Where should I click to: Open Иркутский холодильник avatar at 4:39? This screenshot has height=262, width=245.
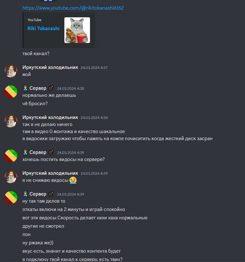pos(11,177)
